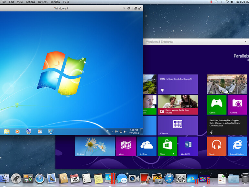This screenshot has width=249, height=187.
Task: Open the Camera tile
Action: [237, 105]
